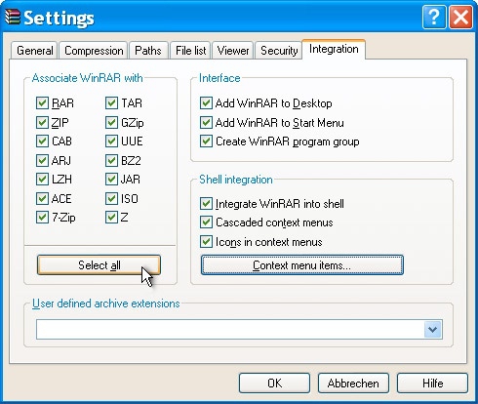Toggle the JAR checkbox

(111, 180)
